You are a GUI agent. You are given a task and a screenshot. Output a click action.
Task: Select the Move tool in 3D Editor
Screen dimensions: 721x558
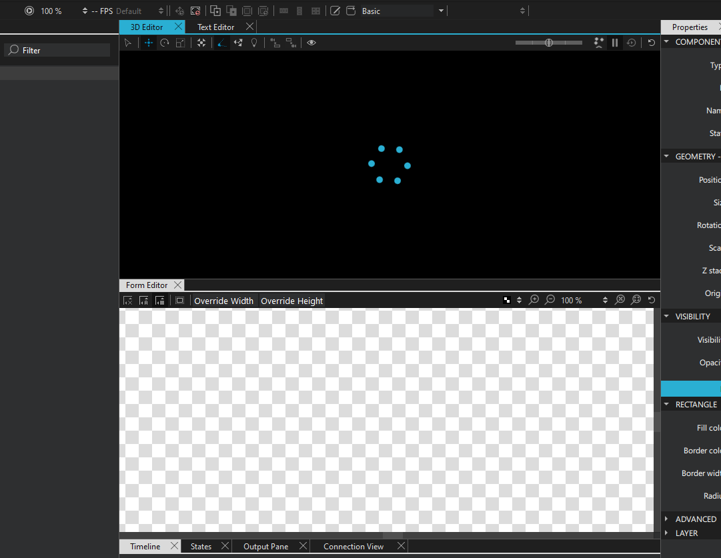coord(148,43)
